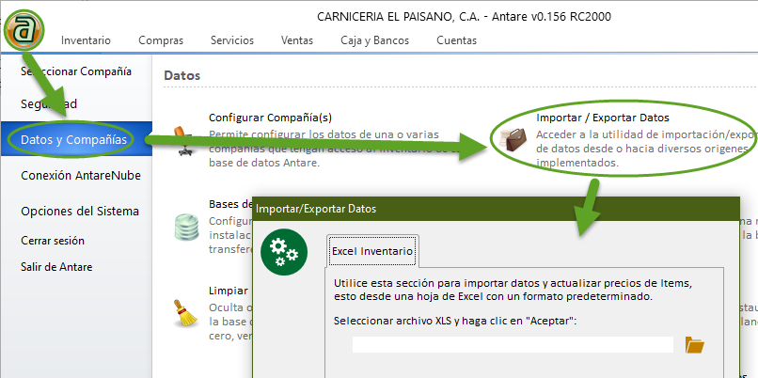The width and height of the screenshot is (758, 378).
Task: Click the Bases de Datos database icon
Action: (186, 227)
